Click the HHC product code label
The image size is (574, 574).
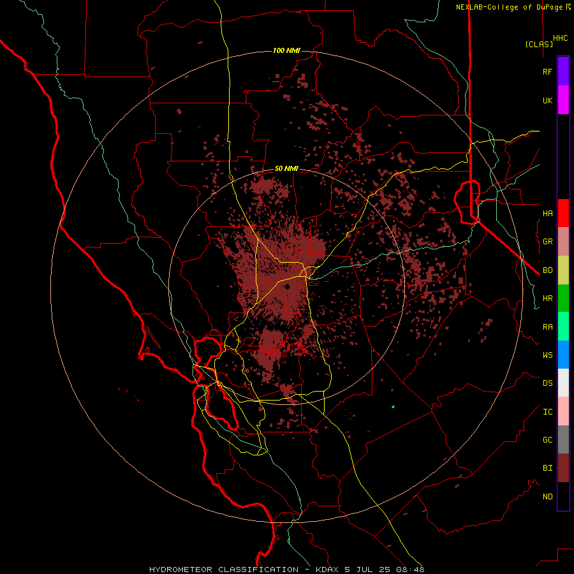[561, 38]
